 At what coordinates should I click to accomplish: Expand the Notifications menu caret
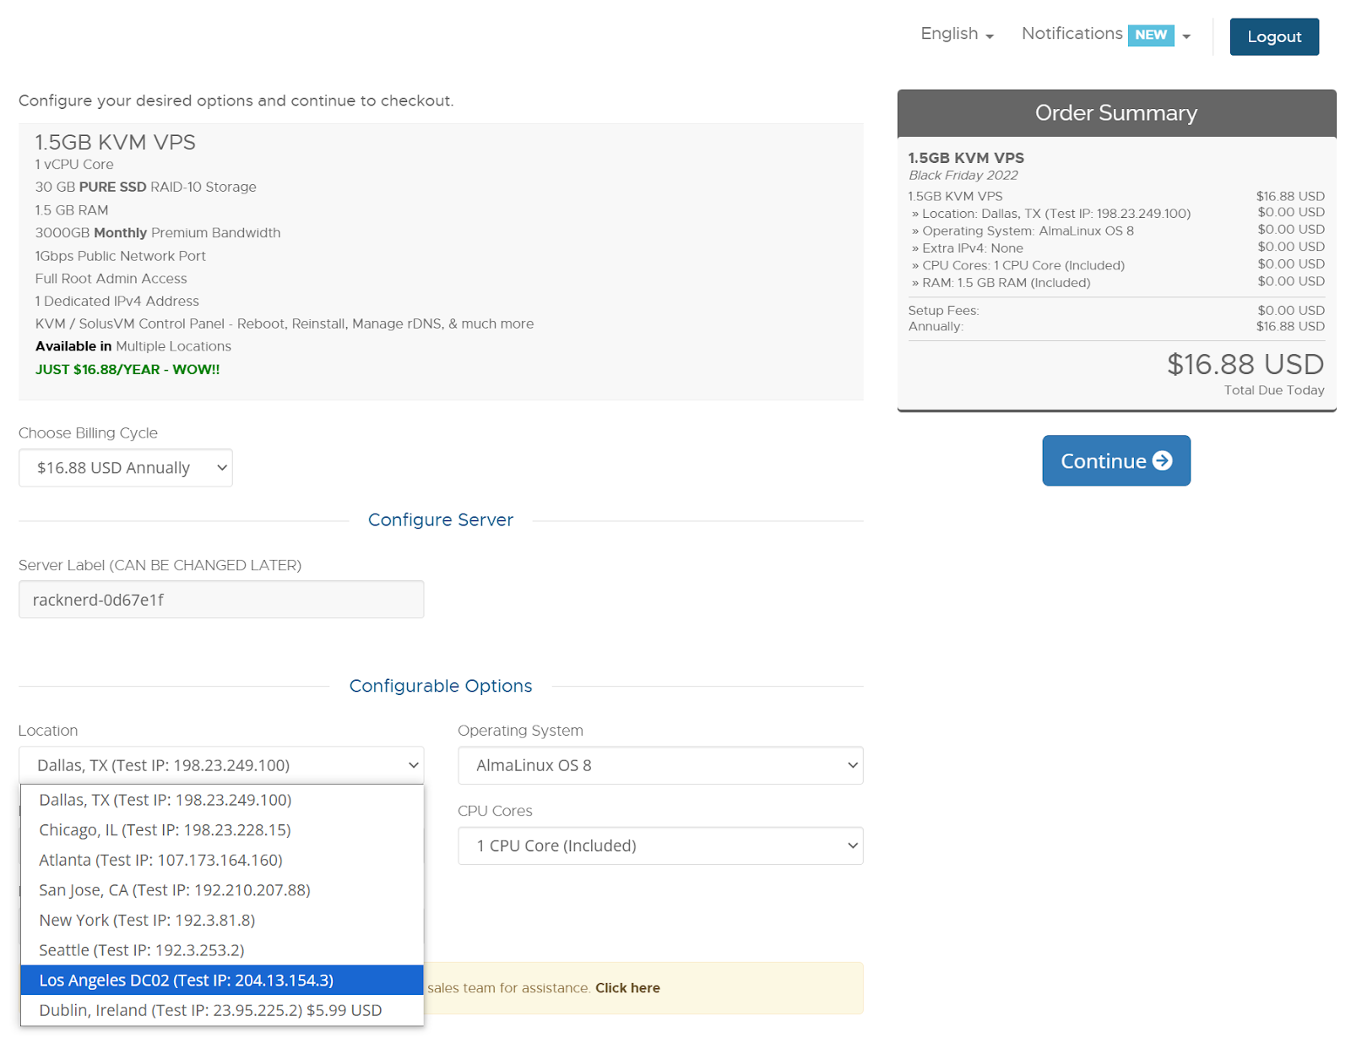(1186, 36)
